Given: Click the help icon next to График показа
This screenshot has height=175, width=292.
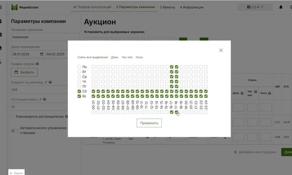Looking at the screenshot, I should tap(37, 64).
